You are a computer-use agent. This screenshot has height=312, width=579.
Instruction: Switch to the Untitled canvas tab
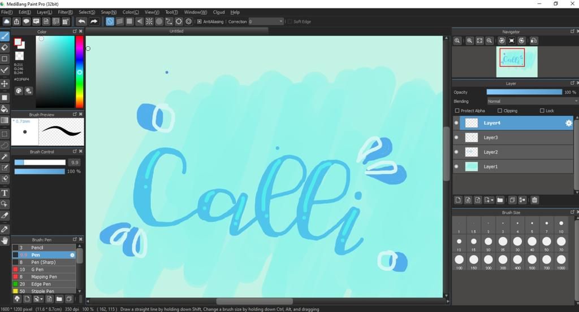point(176,31)
